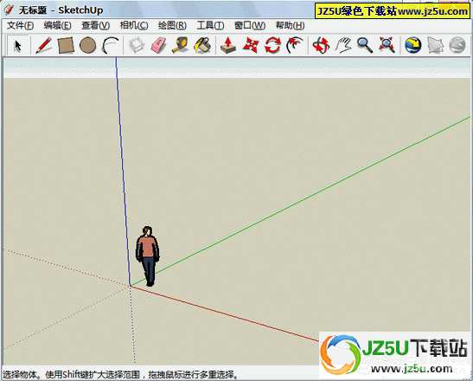This screenshot has height=381, width=473.
Task: Click the solid red axis line
Action: pyautogui.click(x=225, y=313)
